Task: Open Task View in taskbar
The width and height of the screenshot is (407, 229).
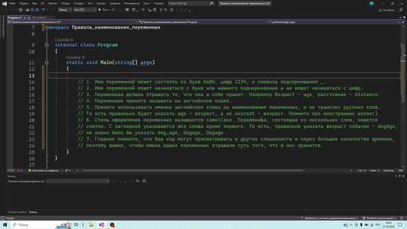Action: coord(76,225)
